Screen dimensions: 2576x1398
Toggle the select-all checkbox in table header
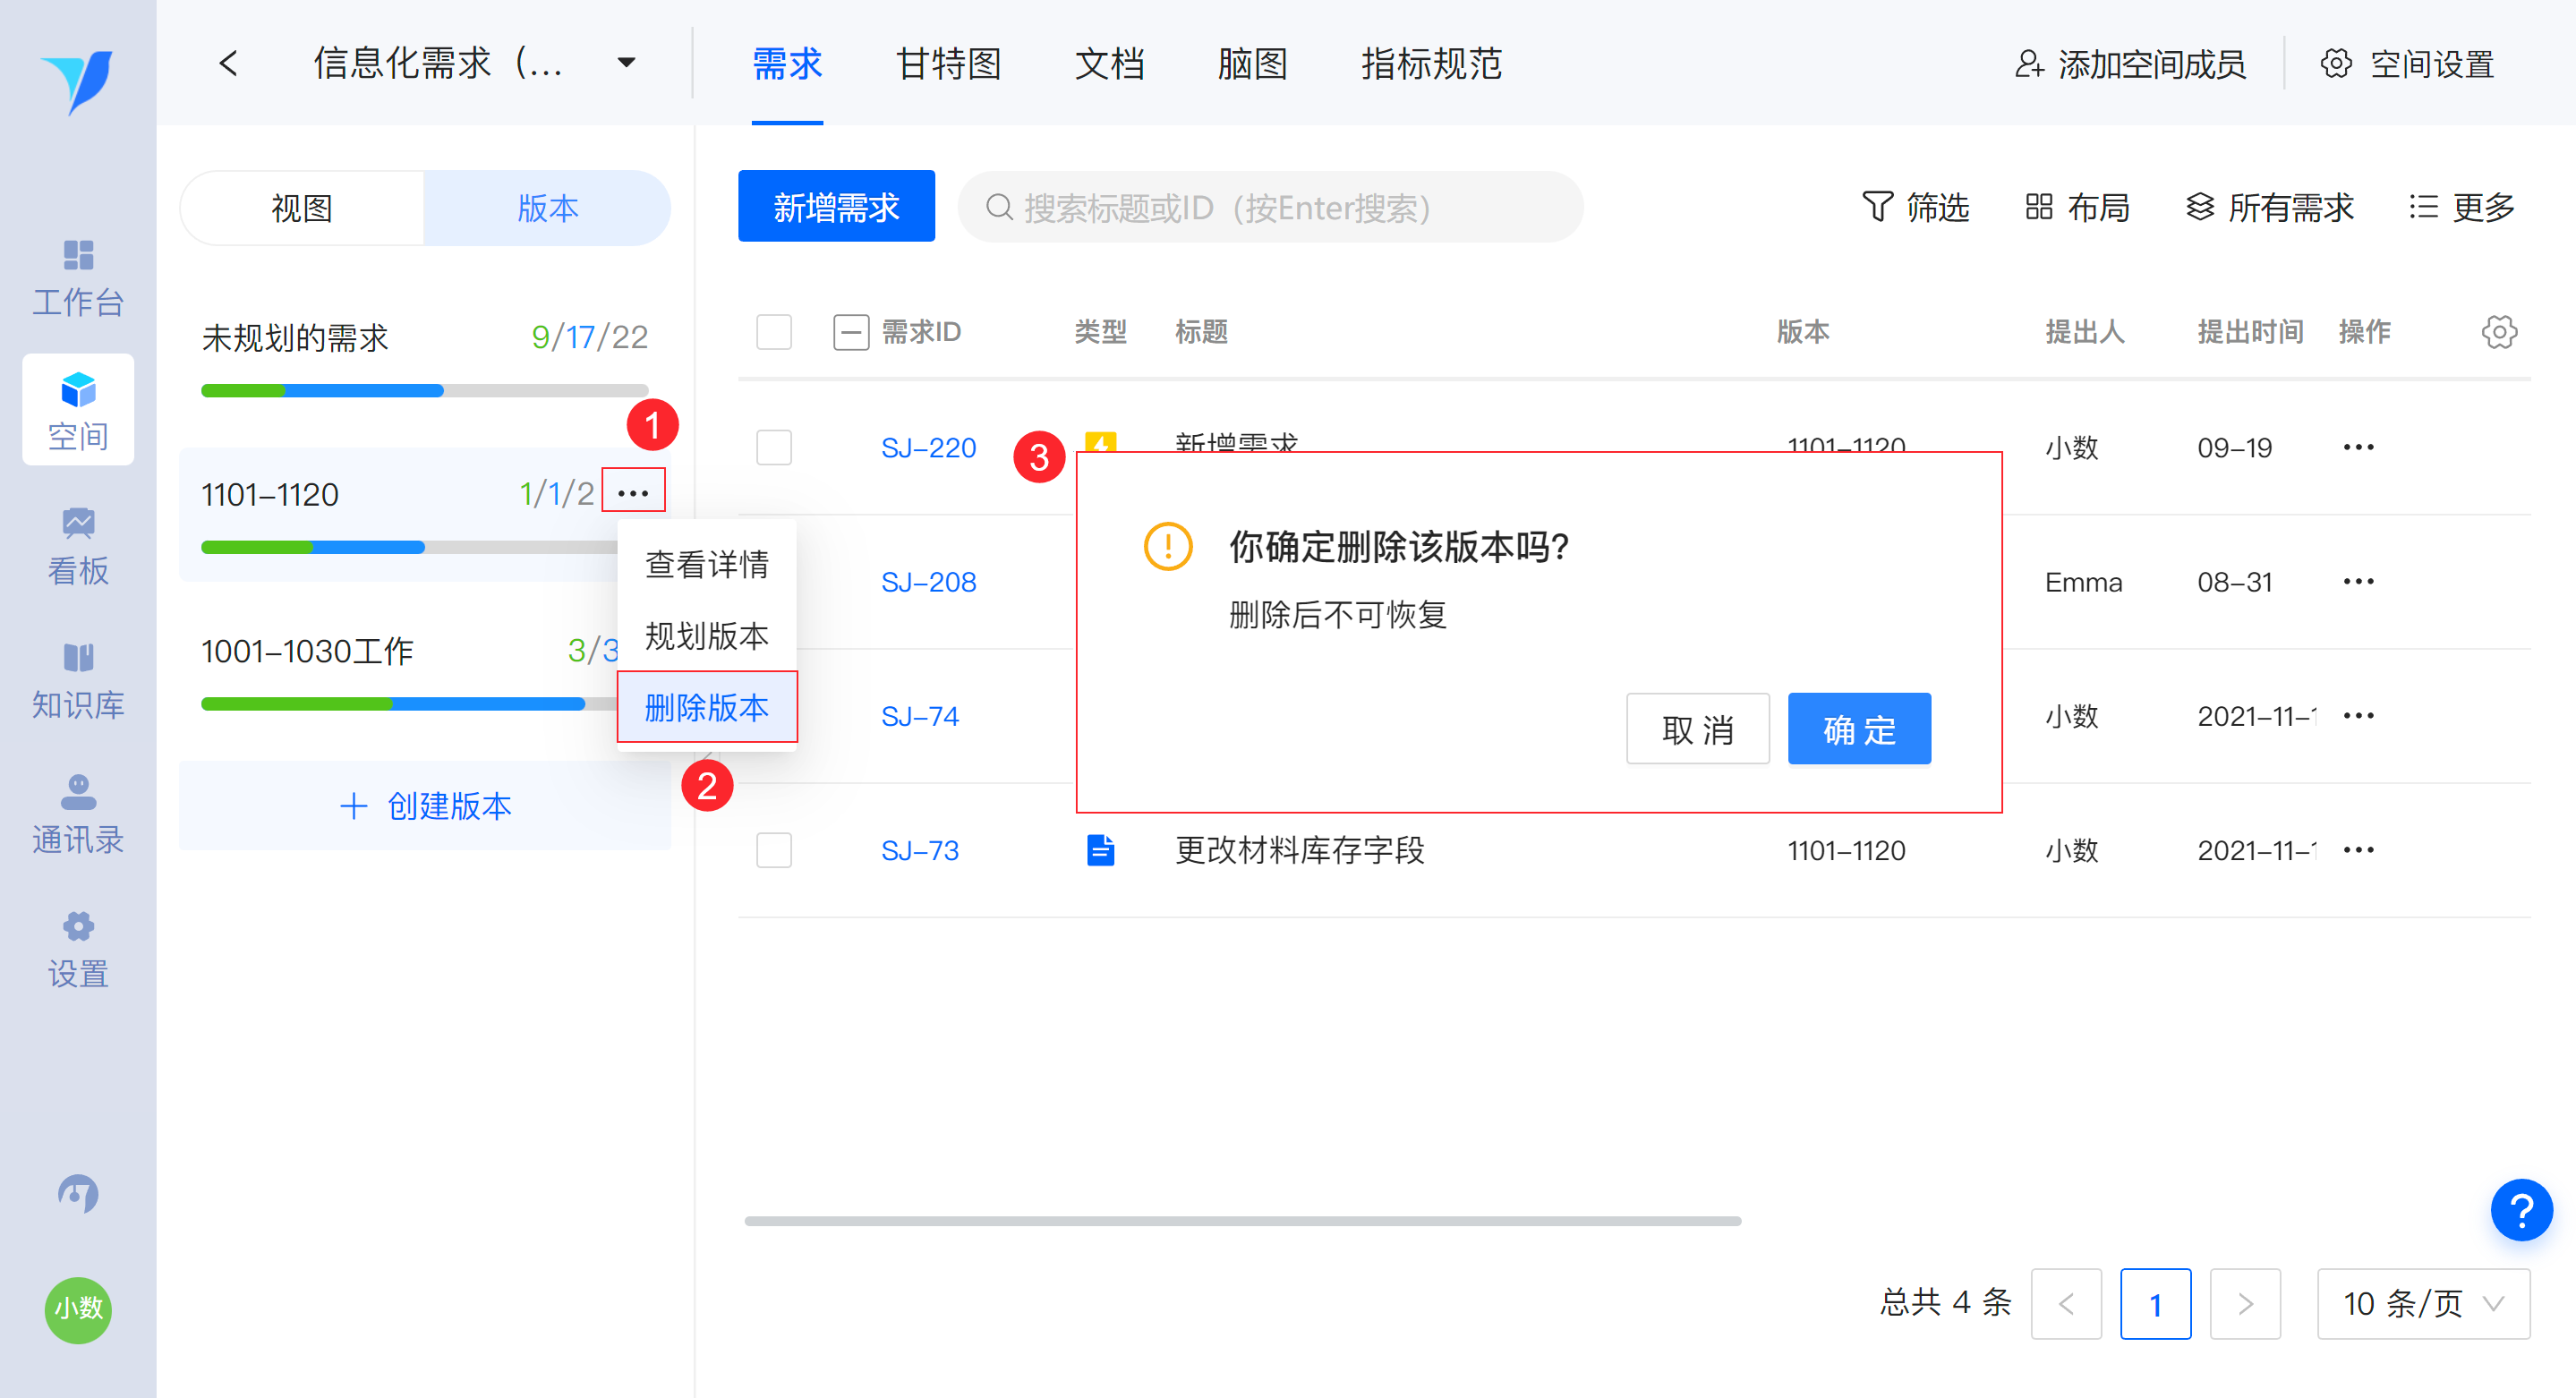pos(774,332)
